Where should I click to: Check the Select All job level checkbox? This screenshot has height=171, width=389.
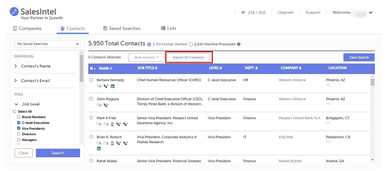click(14, 111)
